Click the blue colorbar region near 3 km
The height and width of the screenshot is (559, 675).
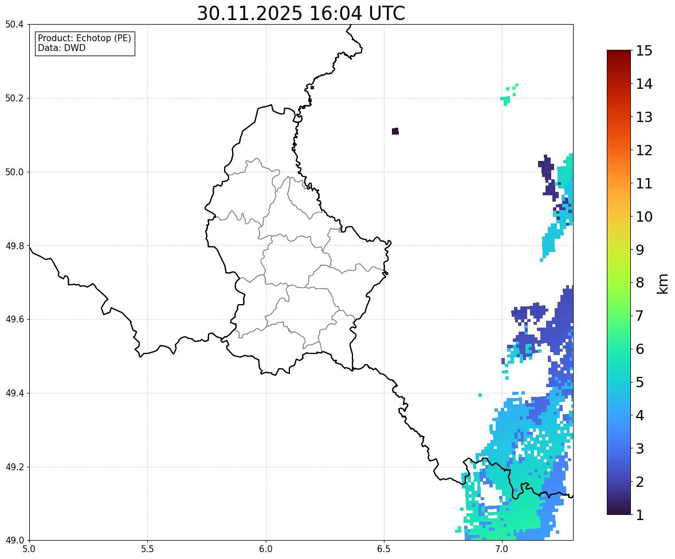[619, 448]
